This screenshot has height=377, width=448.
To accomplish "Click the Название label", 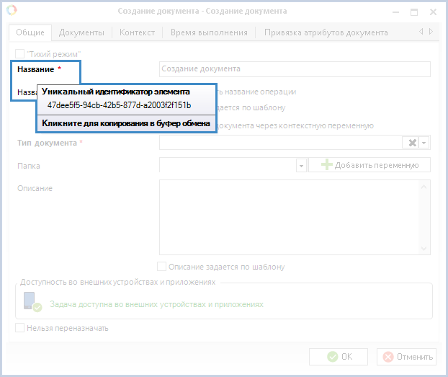I will coord(36,69).
